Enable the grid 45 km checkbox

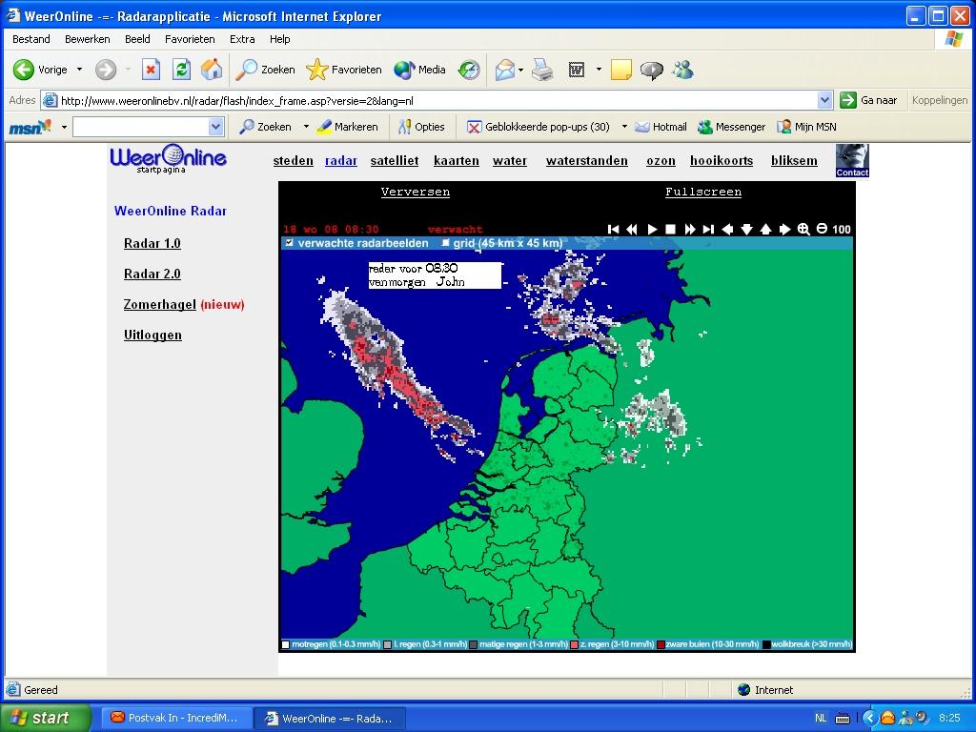pos(445,243)
